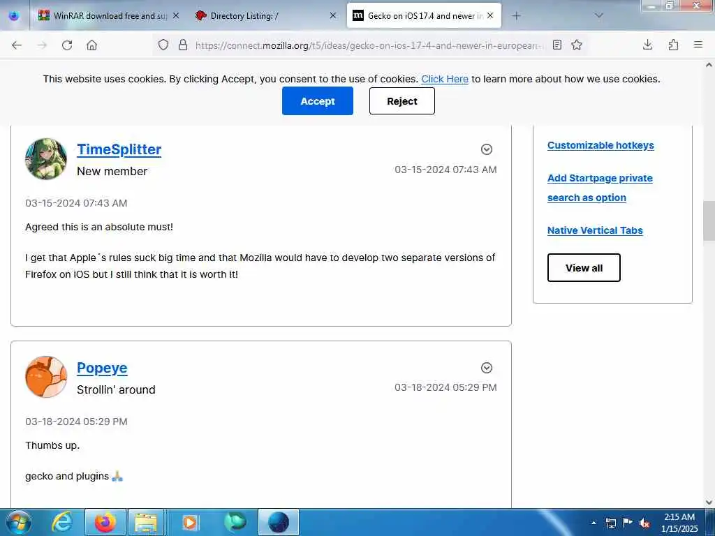Close the Directory Listing tab
This screenshot has width=715, height=536.
[333, 15]
